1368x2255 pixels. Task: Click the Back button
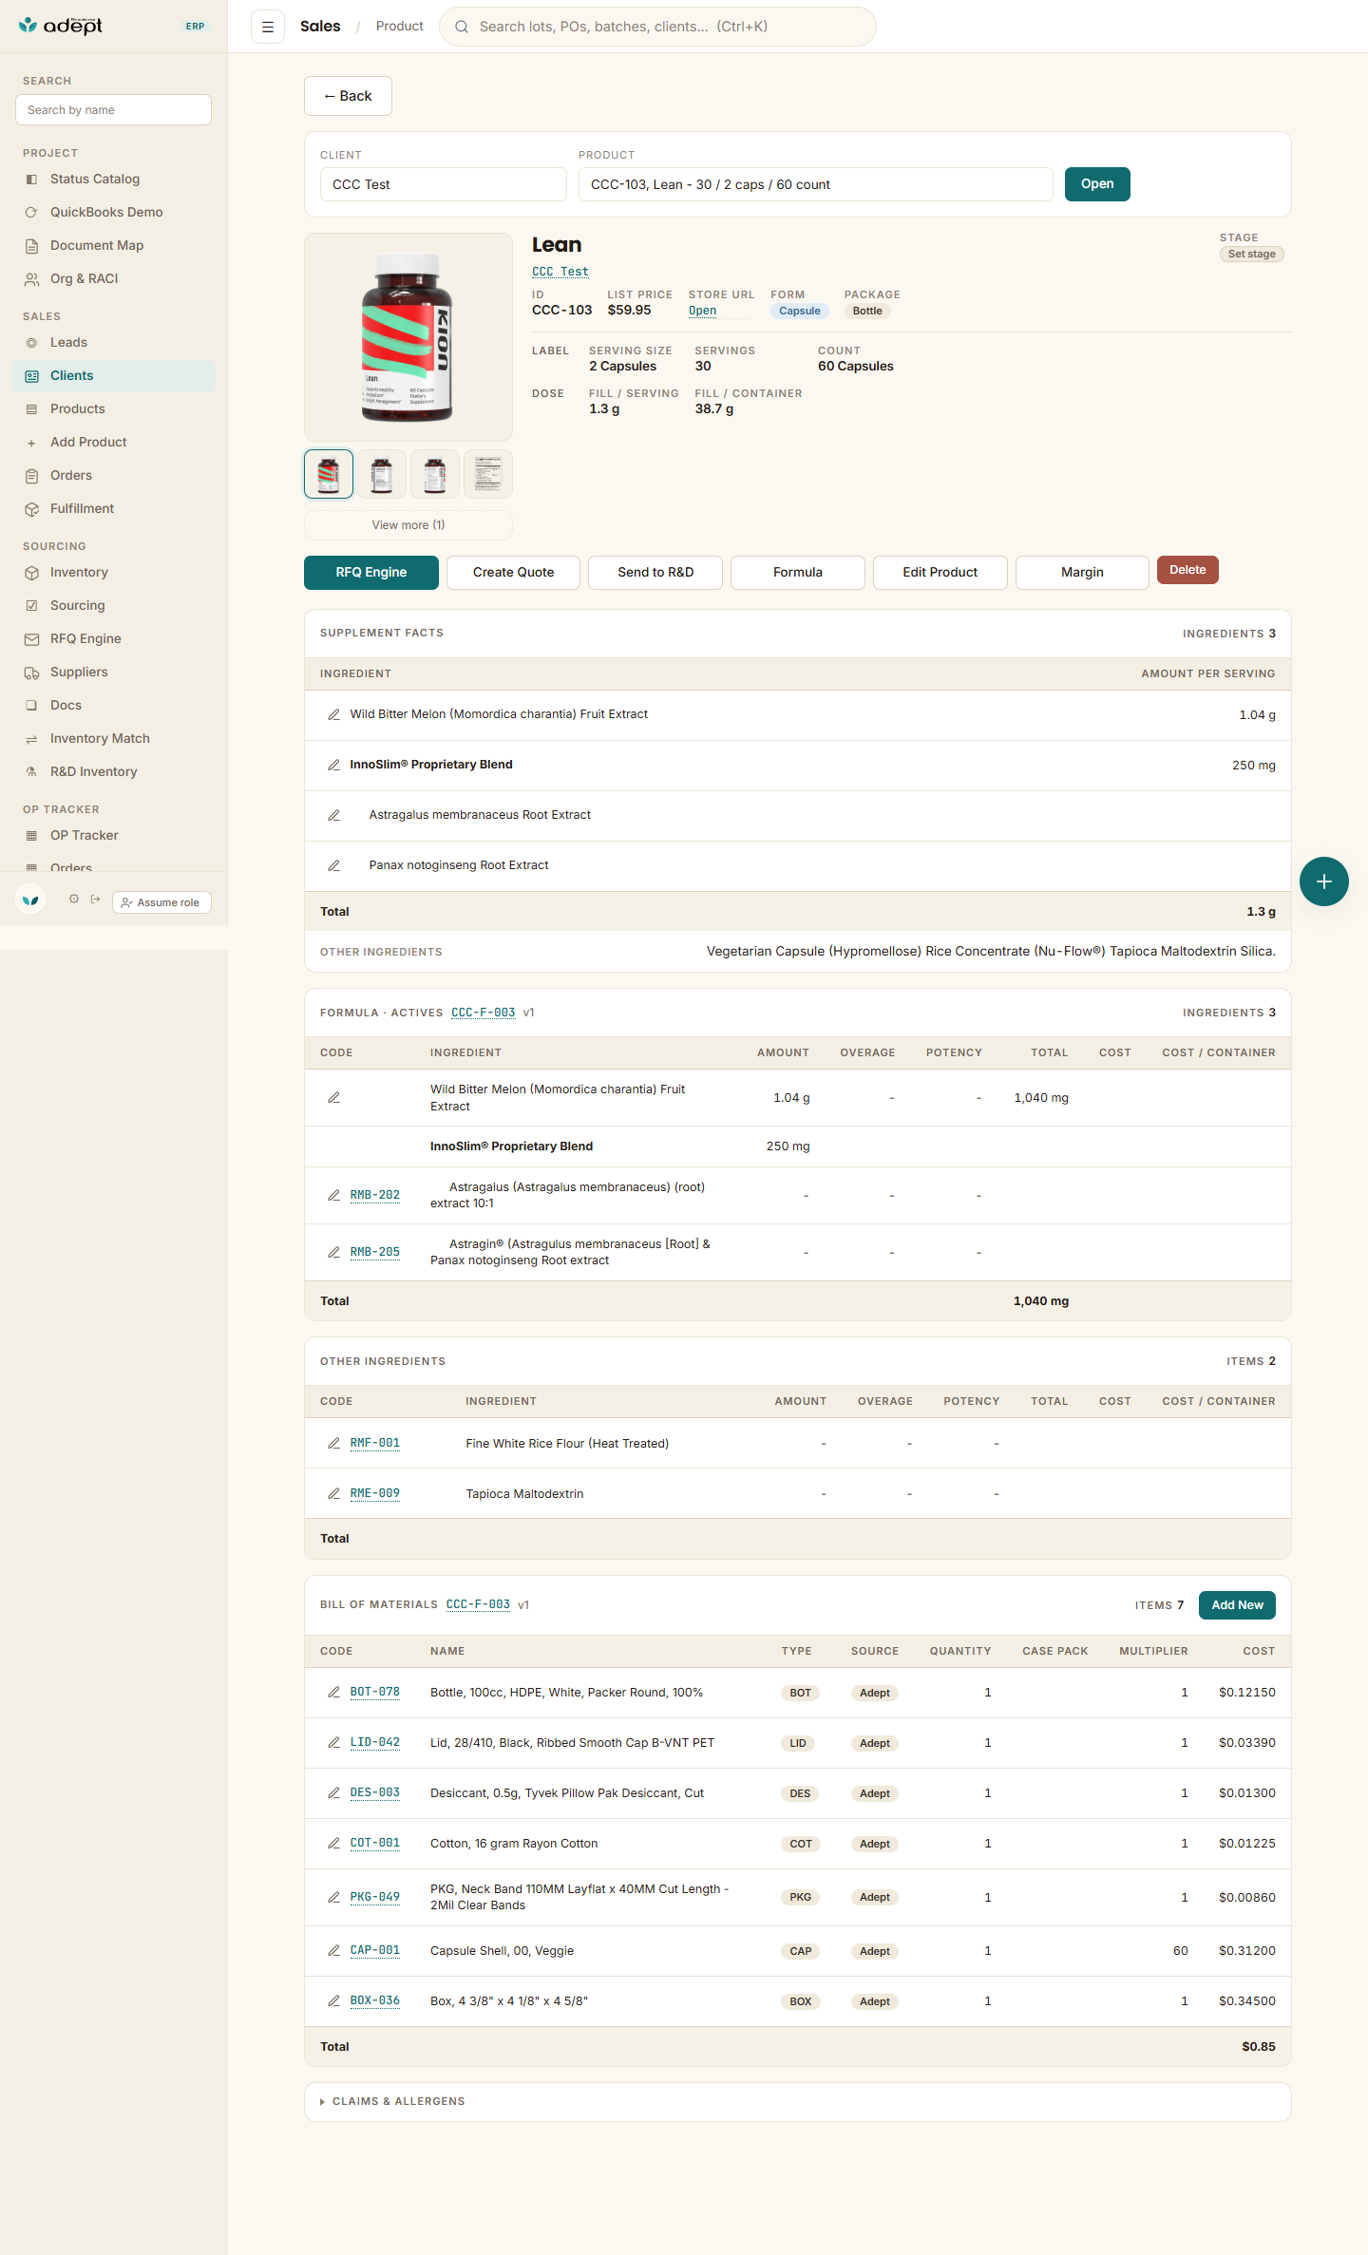pyautogui.click(x=348, y=96)
